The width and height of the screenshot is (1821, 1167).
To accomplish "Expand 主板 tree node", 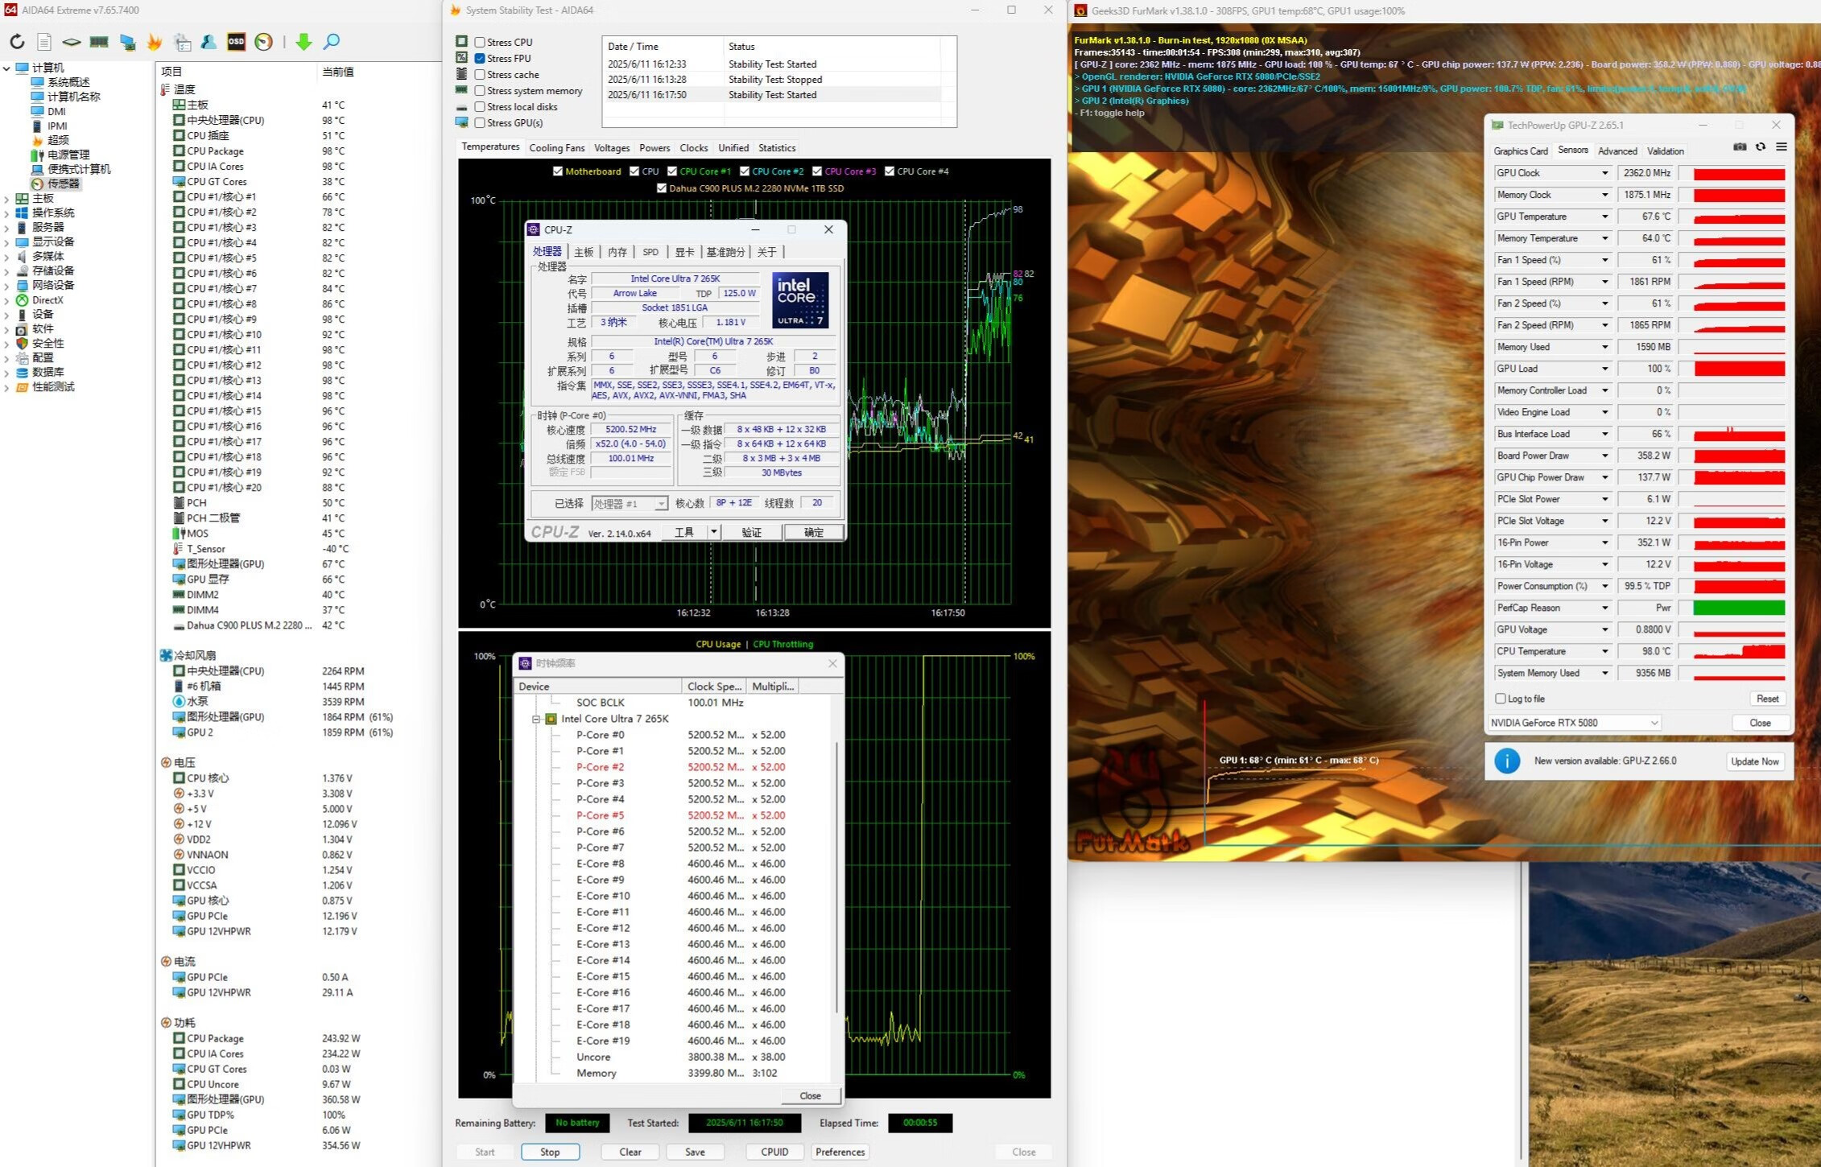I will [6, 199].
